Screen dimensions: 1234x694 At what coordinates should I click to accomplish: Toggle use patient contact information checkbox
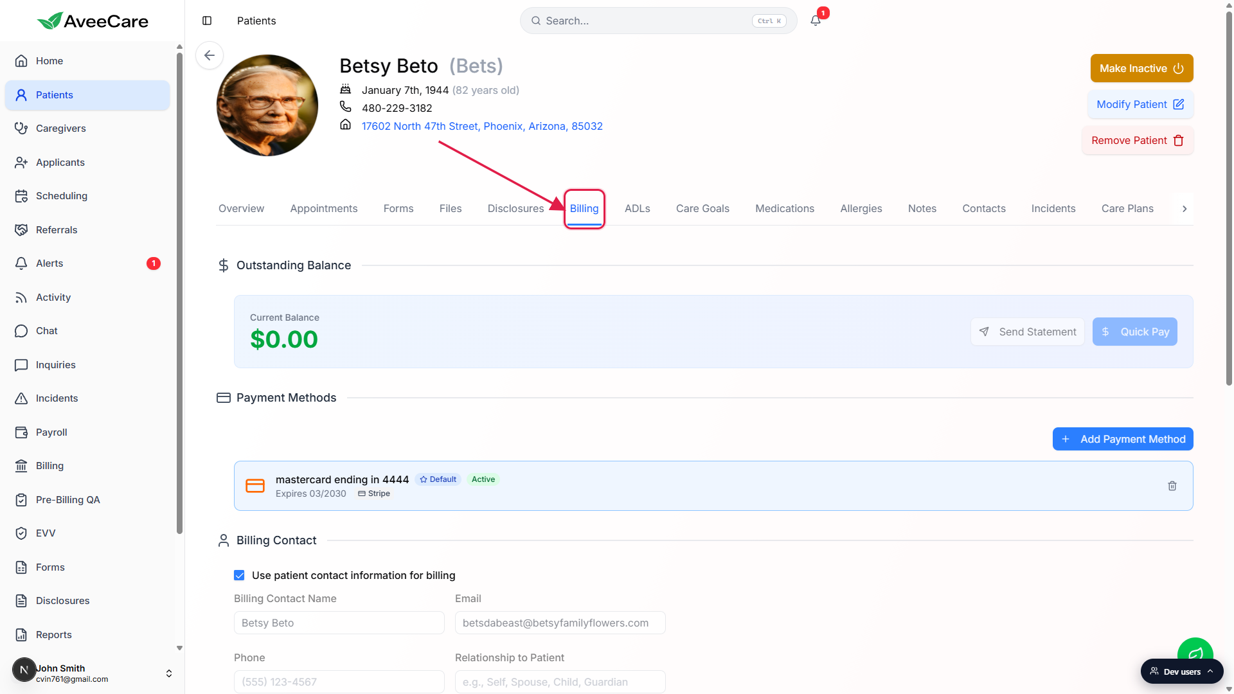(239, 576)
